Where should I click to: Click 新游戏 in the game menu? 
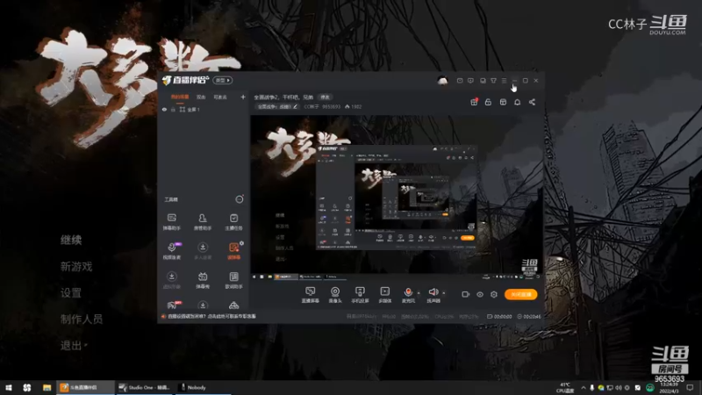coord(76,267)
